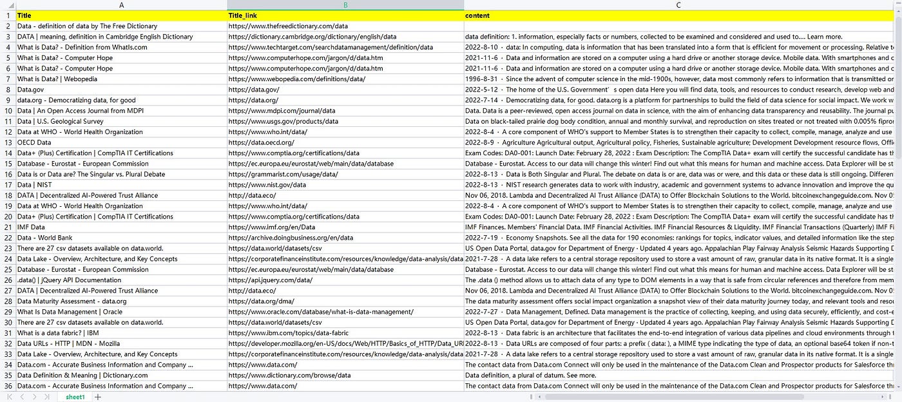Select 'Data | An Open Access Journal from MDPI'
This screenshot has height=402, width=902.
(x=122, y=111)
